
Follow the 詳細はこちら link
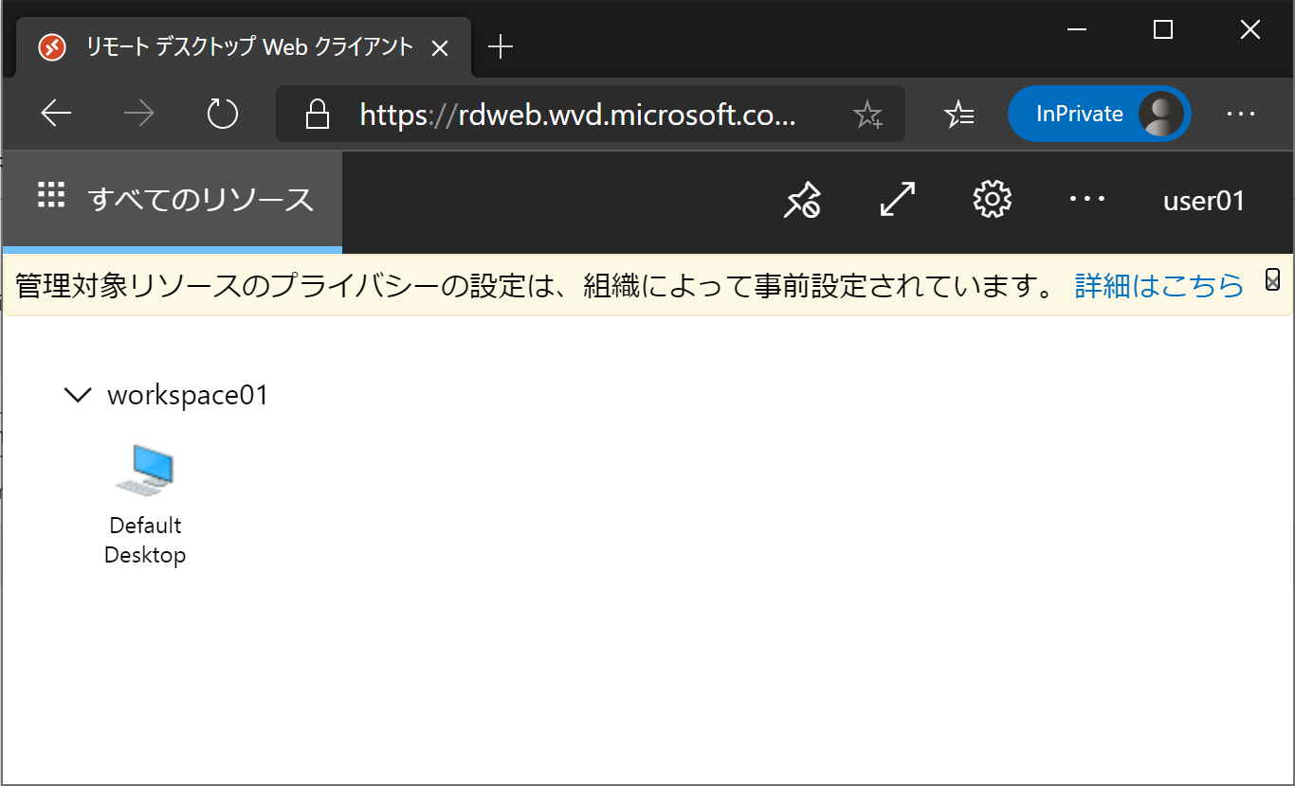click(x=1158, y=285)
